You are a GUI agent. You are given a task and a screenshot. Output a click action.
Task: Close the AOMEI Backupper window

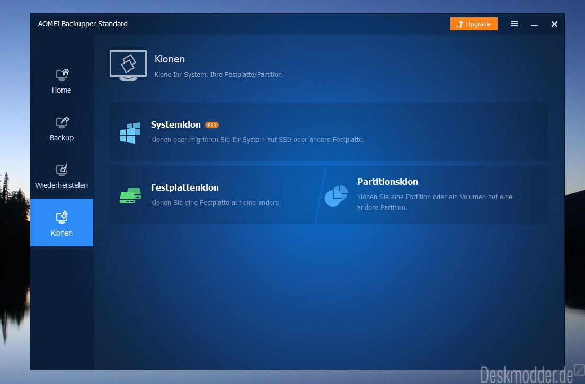(554, 24)
